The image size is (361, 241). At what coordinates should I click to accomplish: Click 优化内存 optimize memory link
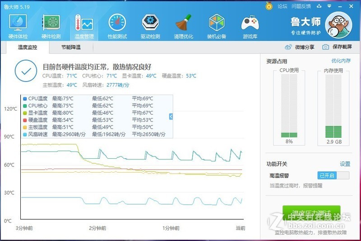pyautogui.click(x=341, y=61)
